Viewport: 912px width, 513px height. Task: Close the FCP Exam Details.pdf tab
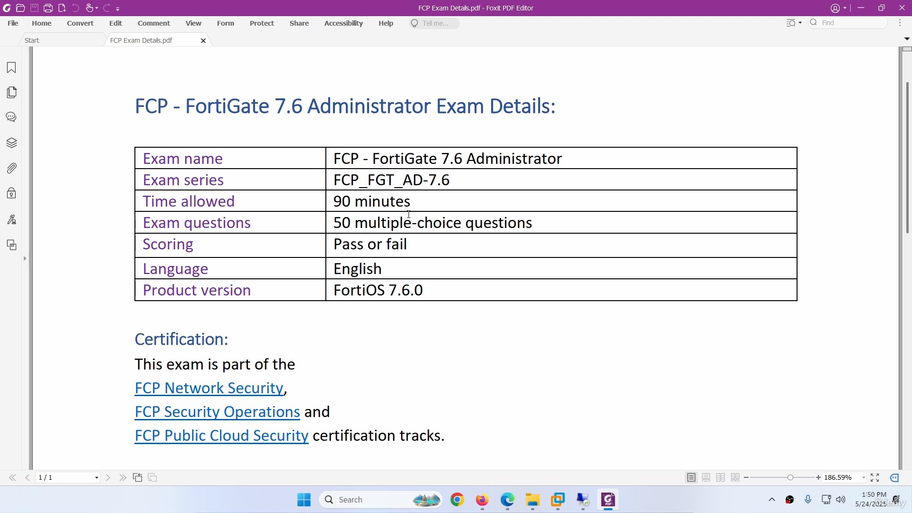click(x=203, y=41)
